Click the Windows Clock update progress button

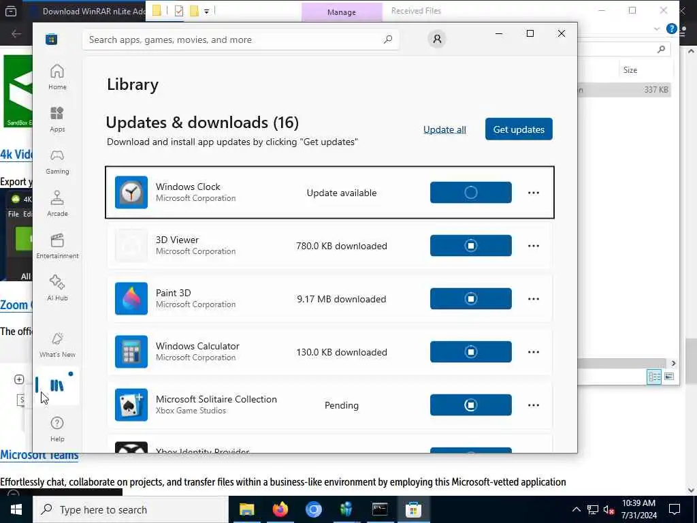click(x=471, y=192)
